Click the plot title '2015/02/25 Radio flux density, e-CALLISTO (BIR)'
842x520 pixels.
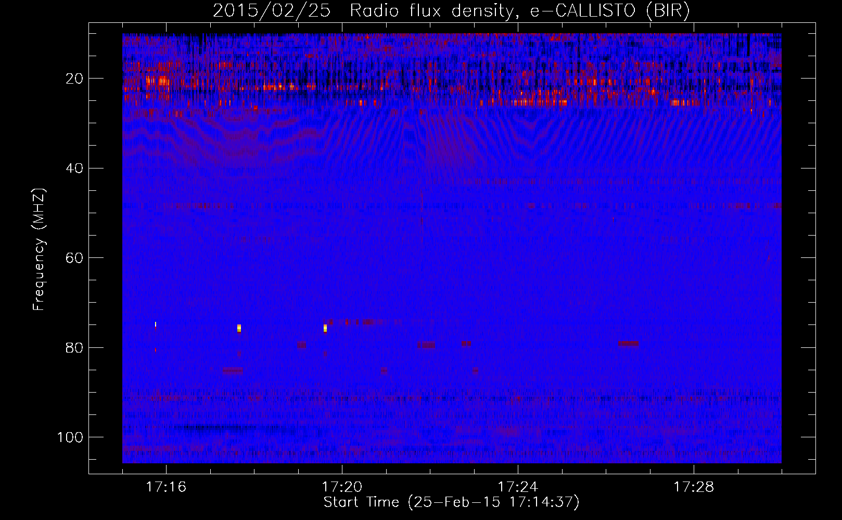click(451, 11)
